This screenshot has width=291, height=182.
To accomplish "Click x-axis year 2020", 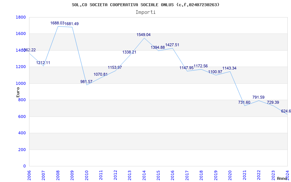I will (x=230, y=175).
